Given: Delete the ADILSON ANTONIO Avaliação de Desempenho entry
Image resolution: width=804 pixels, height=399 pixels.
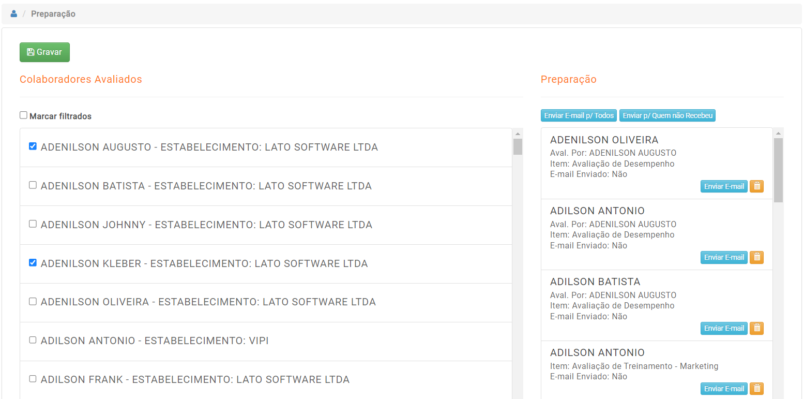Looking at the screenshot, I should pyautogui.click(x=756, y=257).
